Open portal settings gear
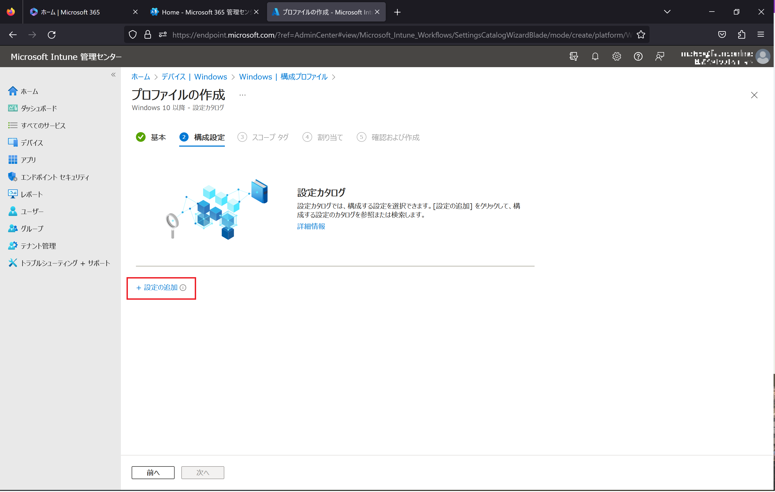 [617, 57]
